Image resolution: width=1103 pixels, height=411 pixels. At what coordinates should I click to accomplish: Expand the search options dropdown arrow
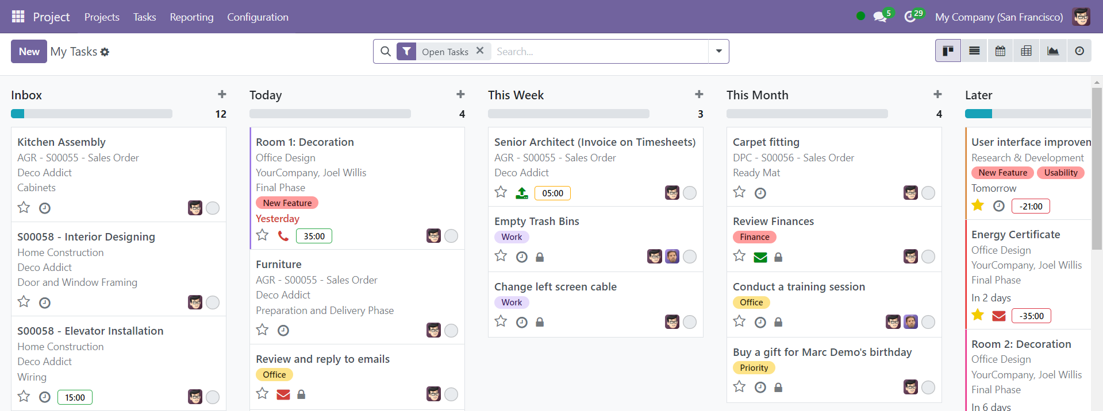[x=718, y=51]
